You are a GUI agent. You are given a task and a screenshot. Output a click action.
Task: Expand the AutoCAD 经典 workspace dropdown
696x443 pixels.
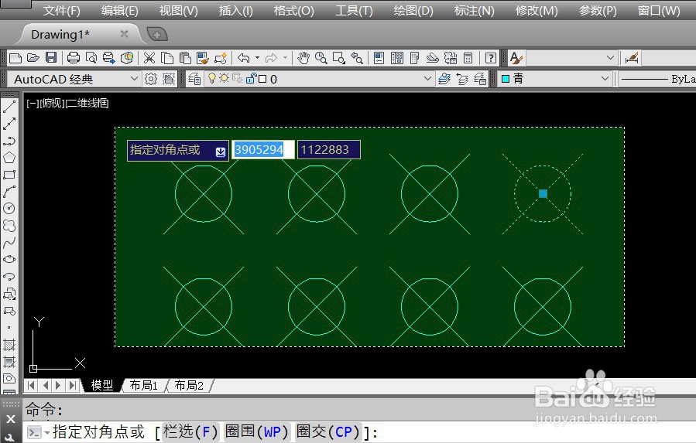pos(134,79)
